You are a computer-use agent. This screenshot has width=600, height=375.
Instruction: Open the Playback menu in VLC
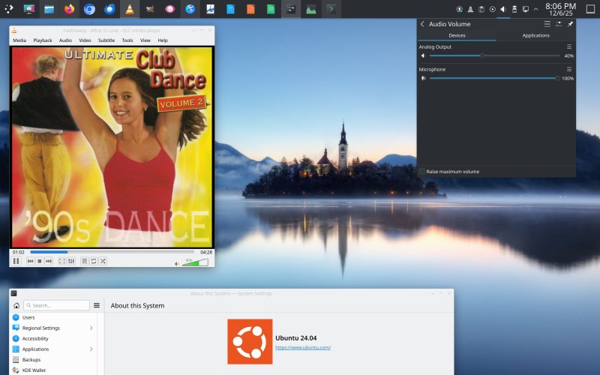pyautogui.click(x=42, y=40)
